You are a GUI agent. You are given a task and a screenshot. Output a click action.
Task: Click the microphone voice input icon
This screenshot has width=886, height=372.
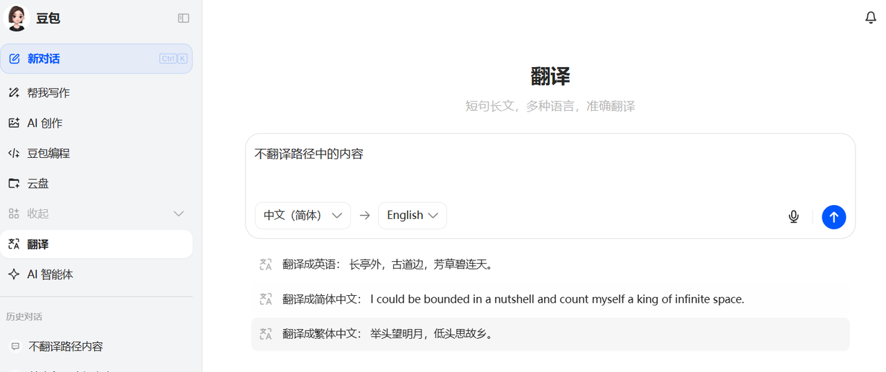point(793,217)
